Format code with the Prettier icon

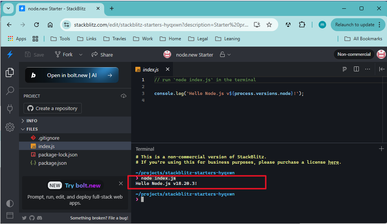(x=344, y=69)
